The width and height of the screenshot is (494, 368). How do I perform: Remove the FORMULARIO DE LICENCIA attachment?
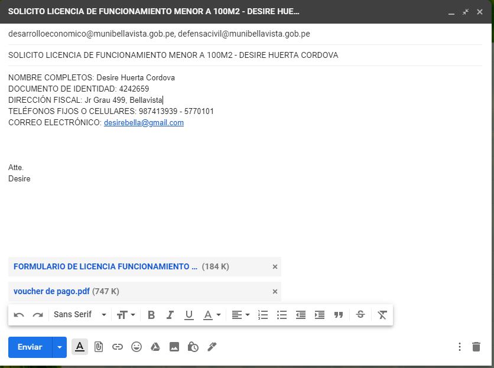pyautogui.click(x=275, y=266)
